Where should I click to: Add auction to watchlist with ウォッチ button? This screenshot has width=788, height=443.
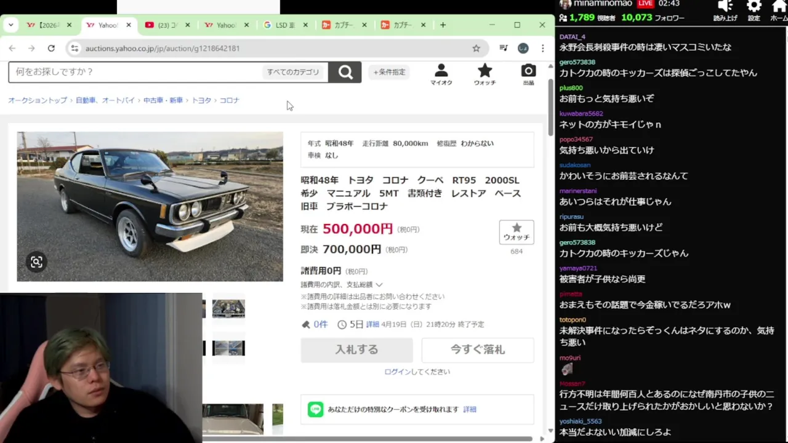point(517,232)
